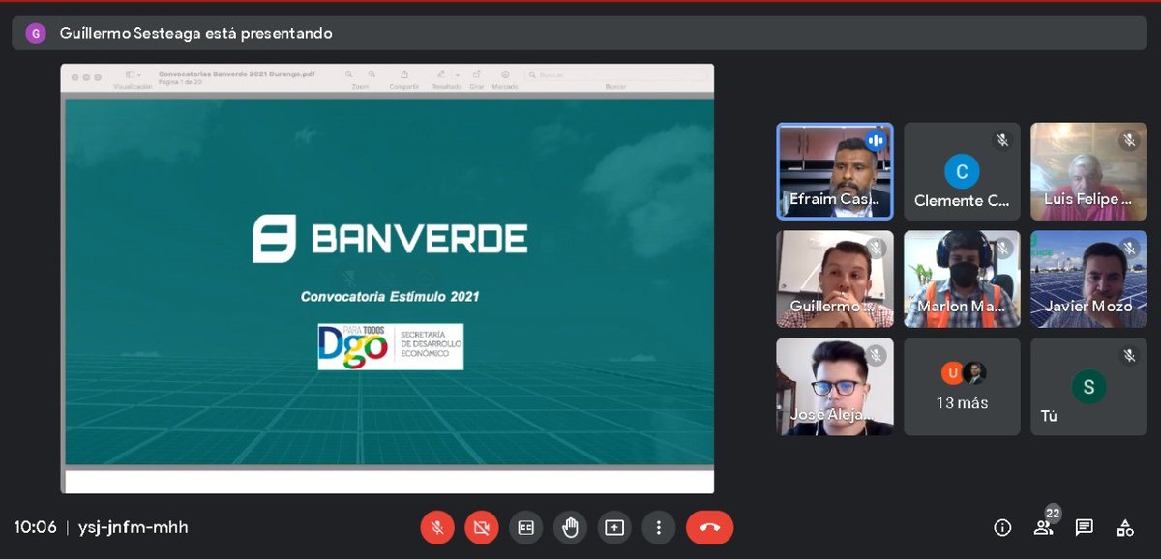Raise your hand
Viewport: 1161px width, 559px height.
pyautogui.click(x=570, y=527)
